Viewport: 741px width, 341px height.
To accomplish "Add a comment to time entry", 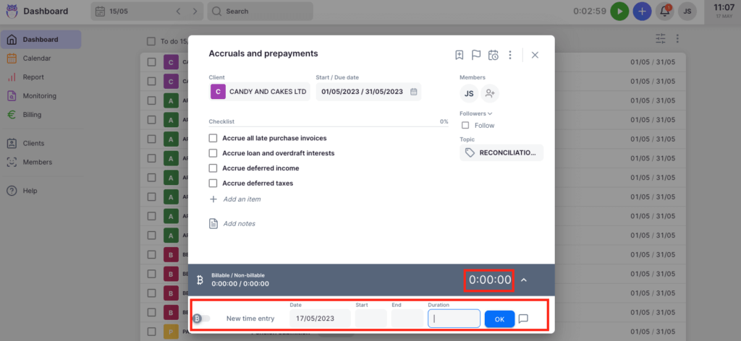I will pos(523,319).
